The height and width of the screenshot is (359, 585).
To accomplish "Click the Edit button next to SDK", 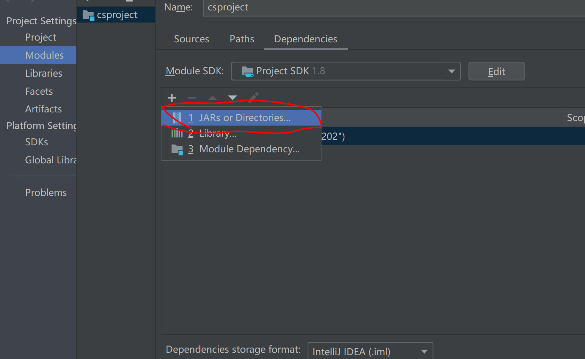I will (496, 71).
